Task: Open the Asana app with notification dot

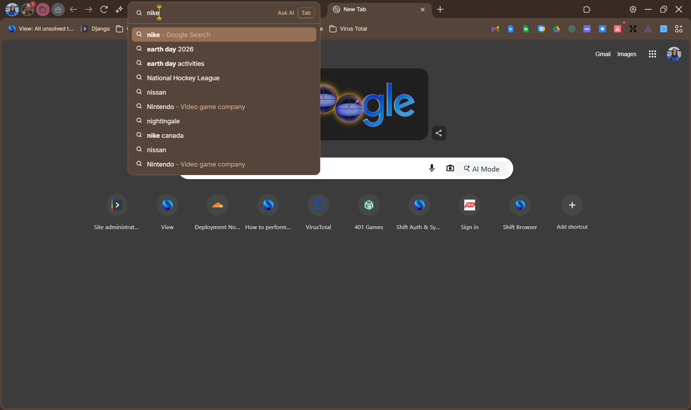Action: click(618, 29)
